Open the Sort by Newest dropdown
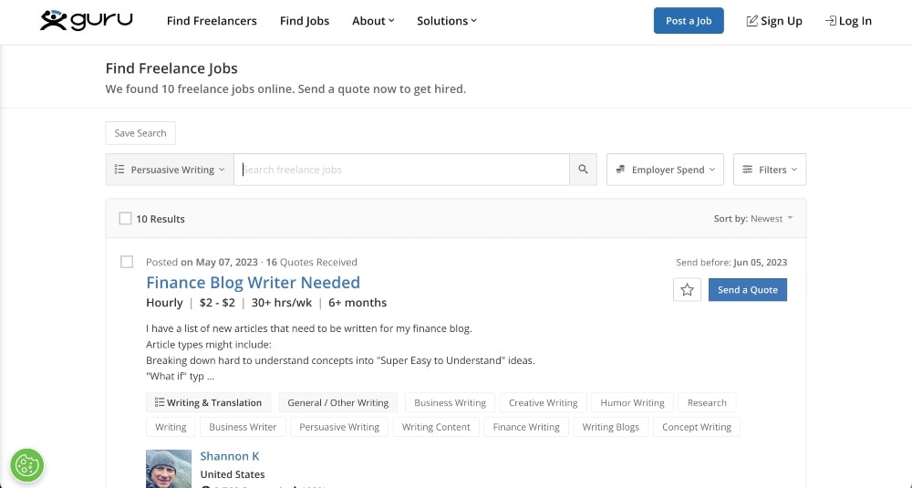This screenshot has width=912, height=488. coord(753,219)
